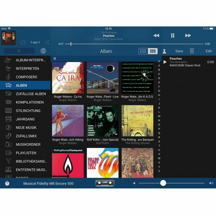This screenshot has width=216, height=216.
Task: Click the Rolf Kühn artist name
Action: [x=103, y=143]
